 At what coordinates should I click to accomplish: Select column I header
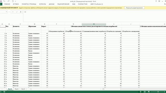[x=114, y=24]
